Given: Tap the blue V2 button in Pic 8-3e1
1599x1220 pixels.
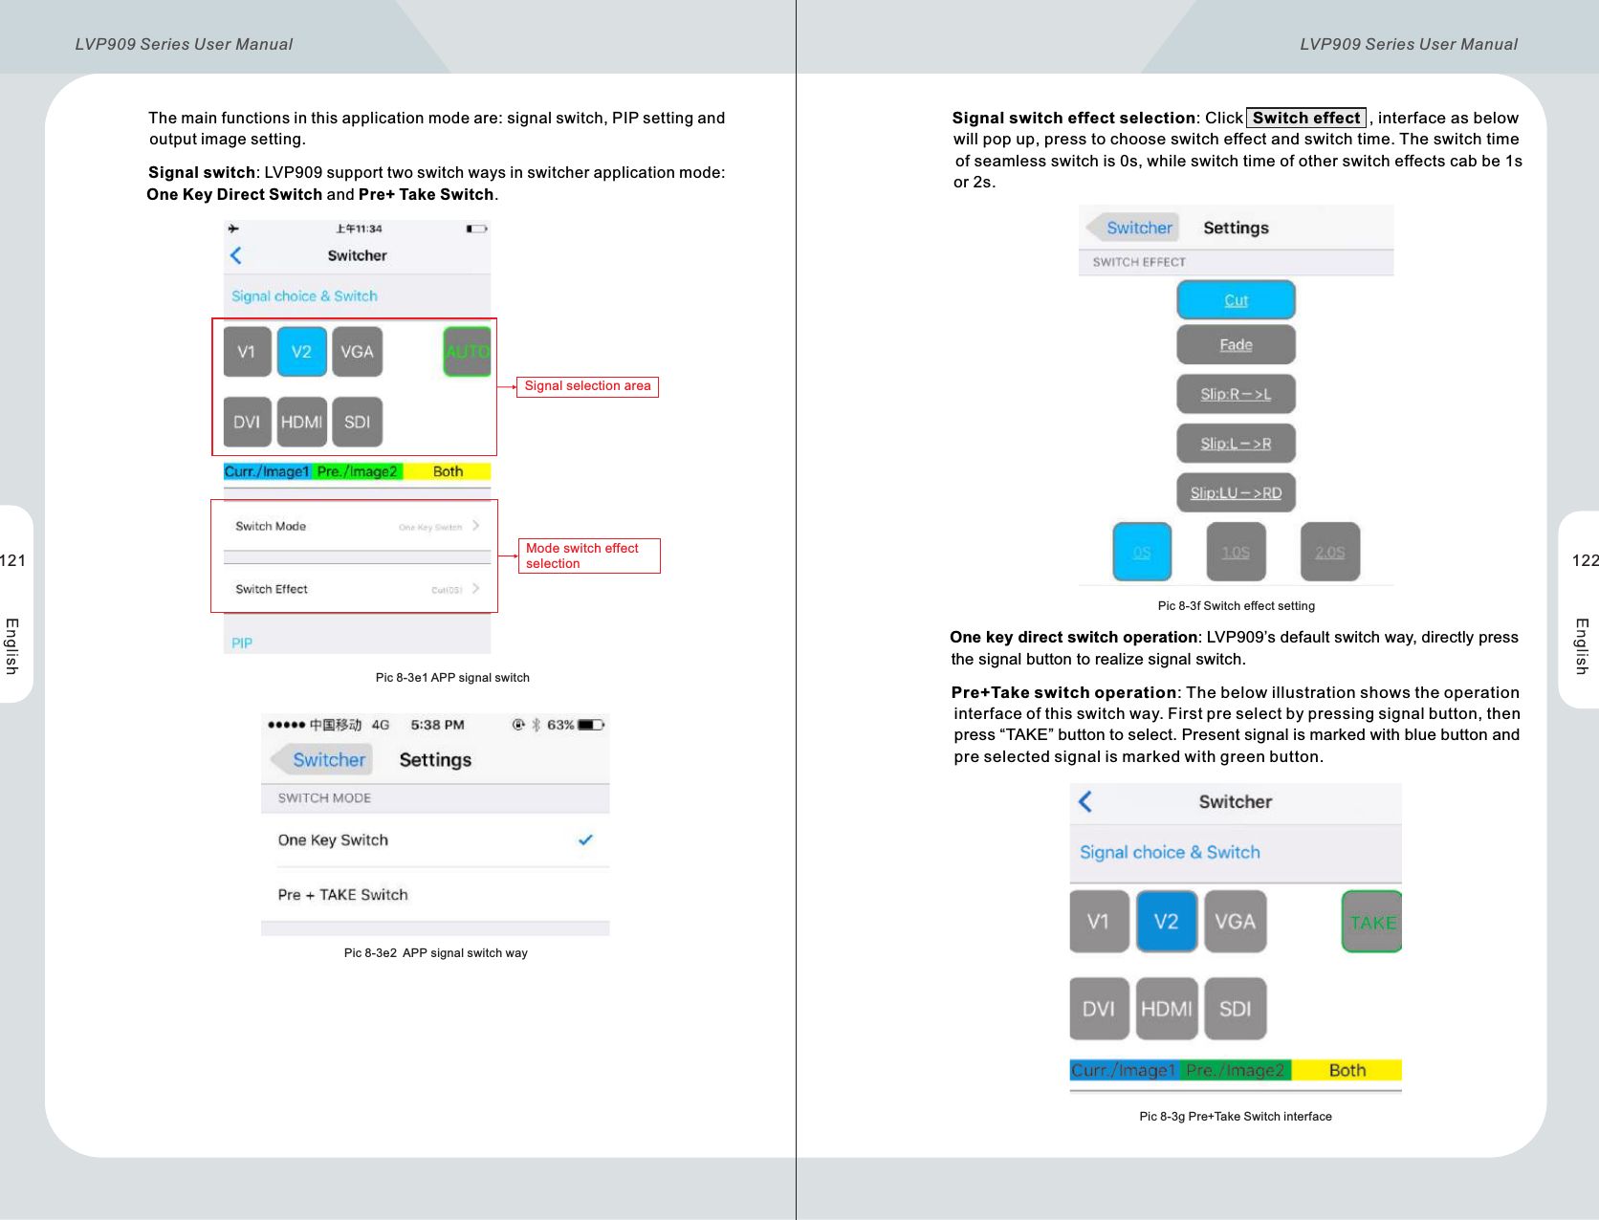Looking at the screenshot, I should click(x=302, y=352).
